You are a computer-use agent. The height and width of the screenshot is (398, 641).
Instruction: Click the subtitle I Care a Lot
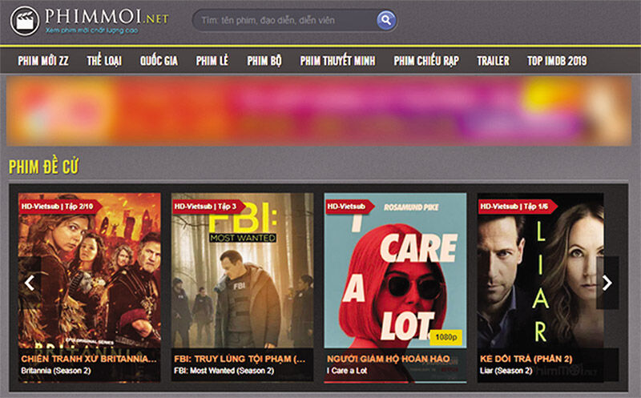347,371
